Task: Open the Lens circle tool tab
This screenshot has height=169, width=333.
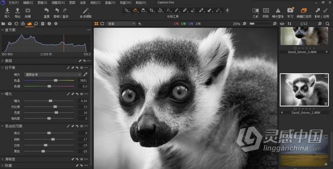Action: pos(16,24)
